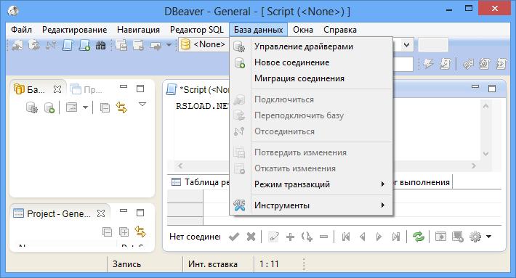The width and height of the screenshot is (516, 278).
Task: Open the Навигация menu
Action: 138,30
